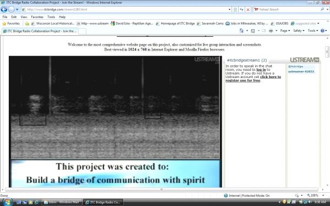
Task: Click the Favorites star button
Action: tap(11, 24)
